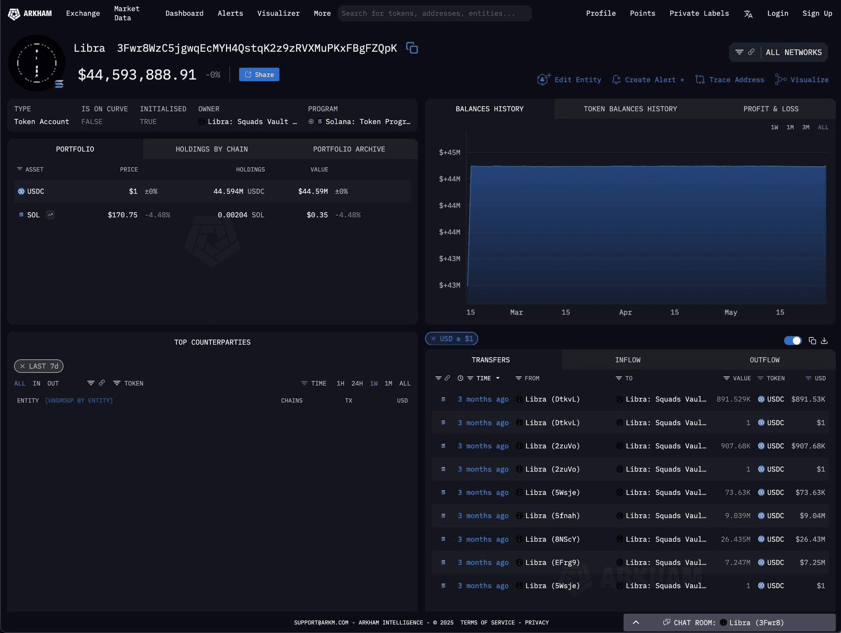
Task: Switch to the Inflow tab
Action: [x=627, y=360]
